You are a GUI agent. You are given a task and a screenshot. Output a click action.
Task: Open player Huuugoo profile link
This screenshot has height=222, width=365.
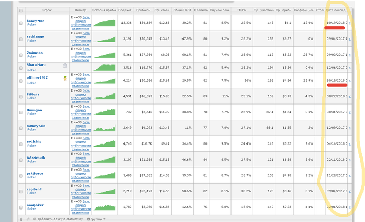(34, 110)
